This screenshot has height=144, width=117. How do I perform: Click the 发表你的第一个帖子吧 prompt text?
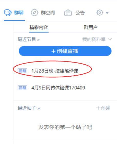[x=65, y=127]
